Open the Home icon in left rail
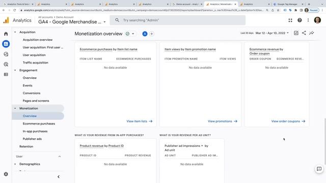 [x=6, y=34]
